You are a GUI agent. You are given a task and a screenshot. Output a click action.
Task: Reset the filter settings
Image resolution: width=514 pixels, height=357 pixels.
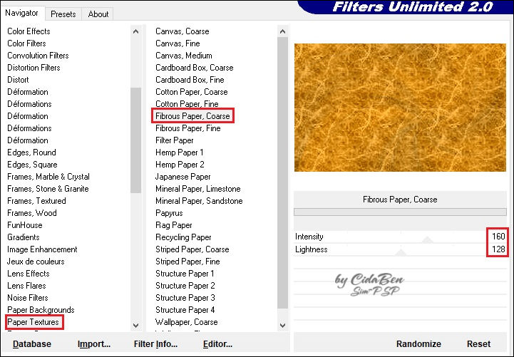click(x=478, y=344)
